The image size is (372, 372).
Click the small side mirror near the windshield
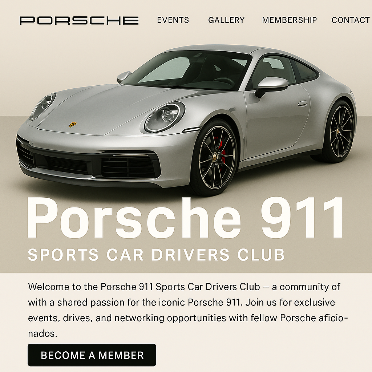[x=124, y=76]
